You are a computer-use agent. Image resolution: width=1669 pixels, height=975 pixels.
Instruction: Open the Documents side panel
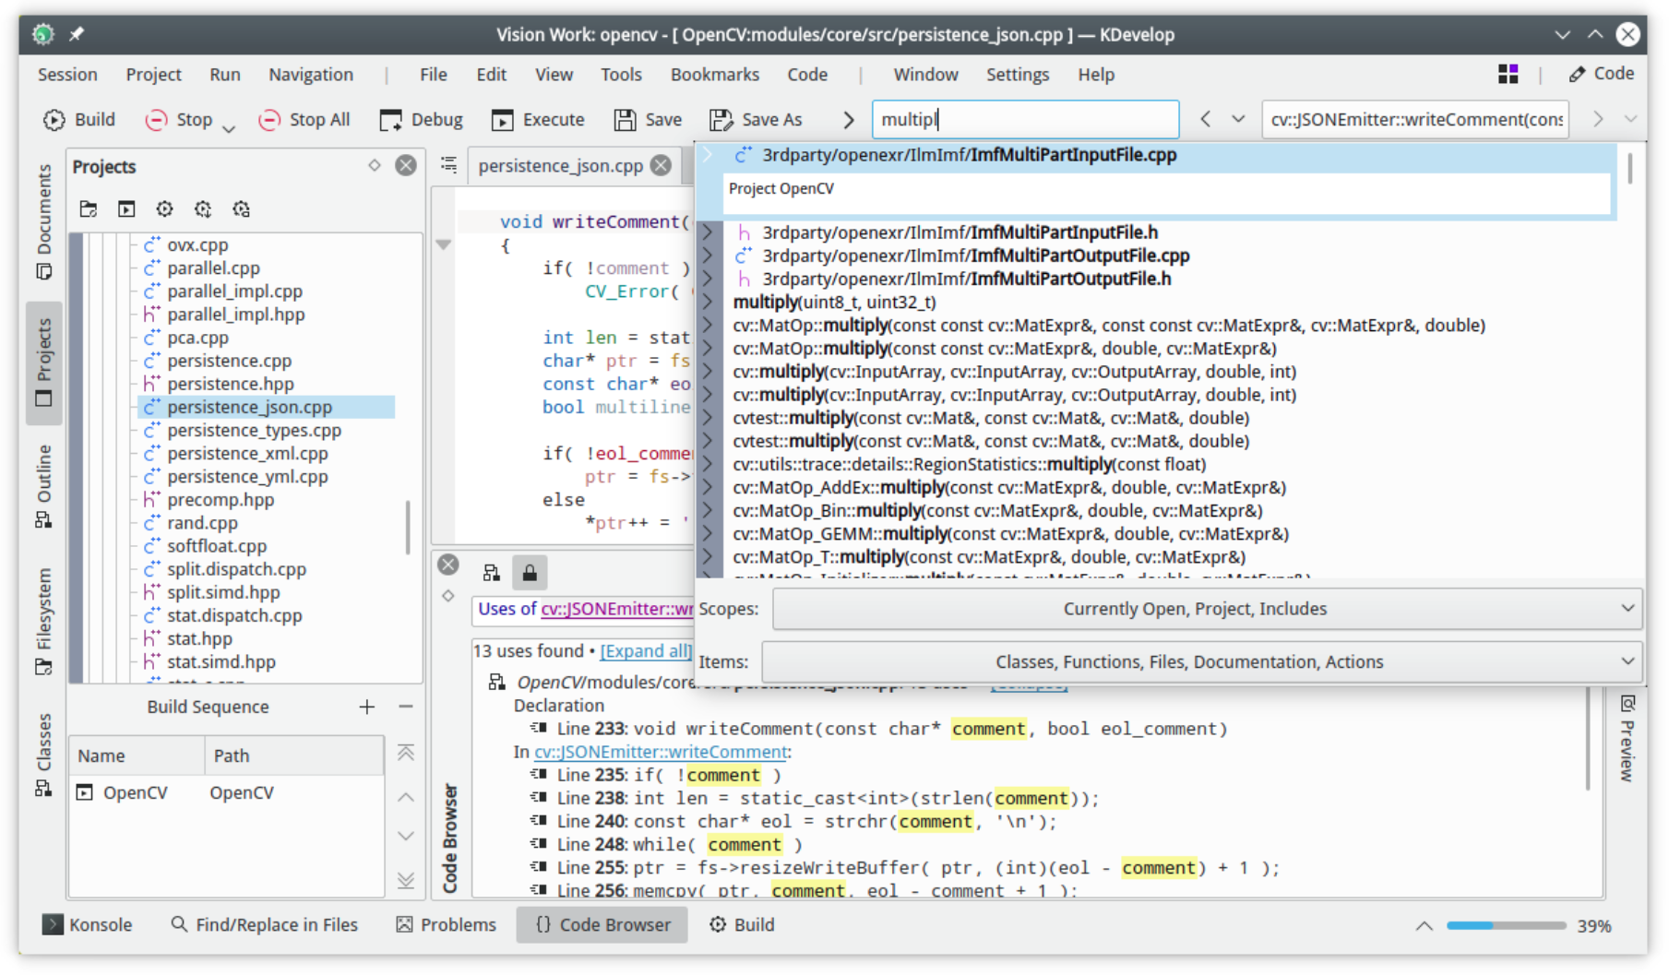44,221
